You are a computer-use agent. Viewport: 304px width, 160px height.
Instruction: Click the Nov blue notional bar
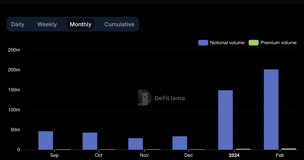point(135,144)
